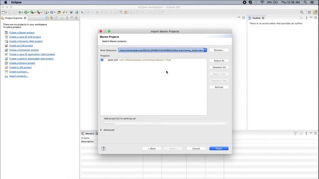Viewport: 319px width, 179px height.
Task: Click Create a Maven project link
Action: (x=22, y=32)
